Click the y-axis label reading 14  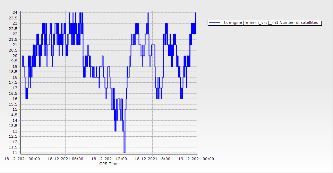coord(15,120)
